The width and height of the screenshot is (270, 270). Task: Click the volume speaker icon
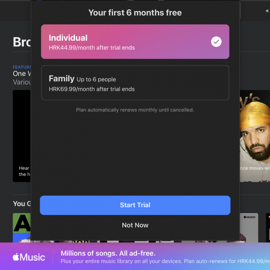pyautogui.click(x=267, y=11)
